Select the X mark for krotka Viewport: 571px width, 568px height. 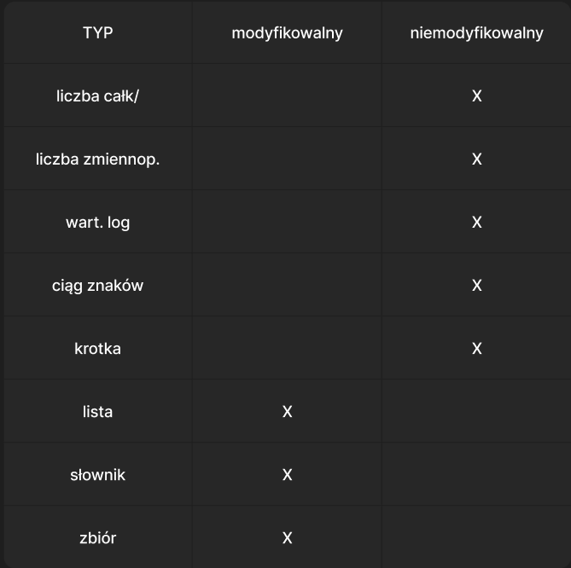click(x=476, y=349)
